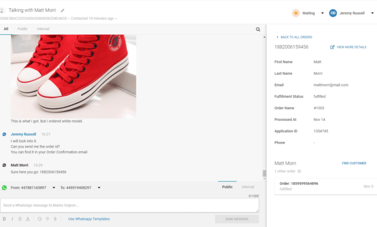Expand the From number dropdown
The width and height of the screenshot is (377, 227).
[54, 187]
